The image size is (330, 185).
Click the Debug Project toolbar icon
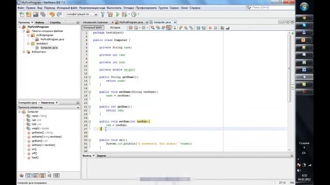(x=124, y=14)
